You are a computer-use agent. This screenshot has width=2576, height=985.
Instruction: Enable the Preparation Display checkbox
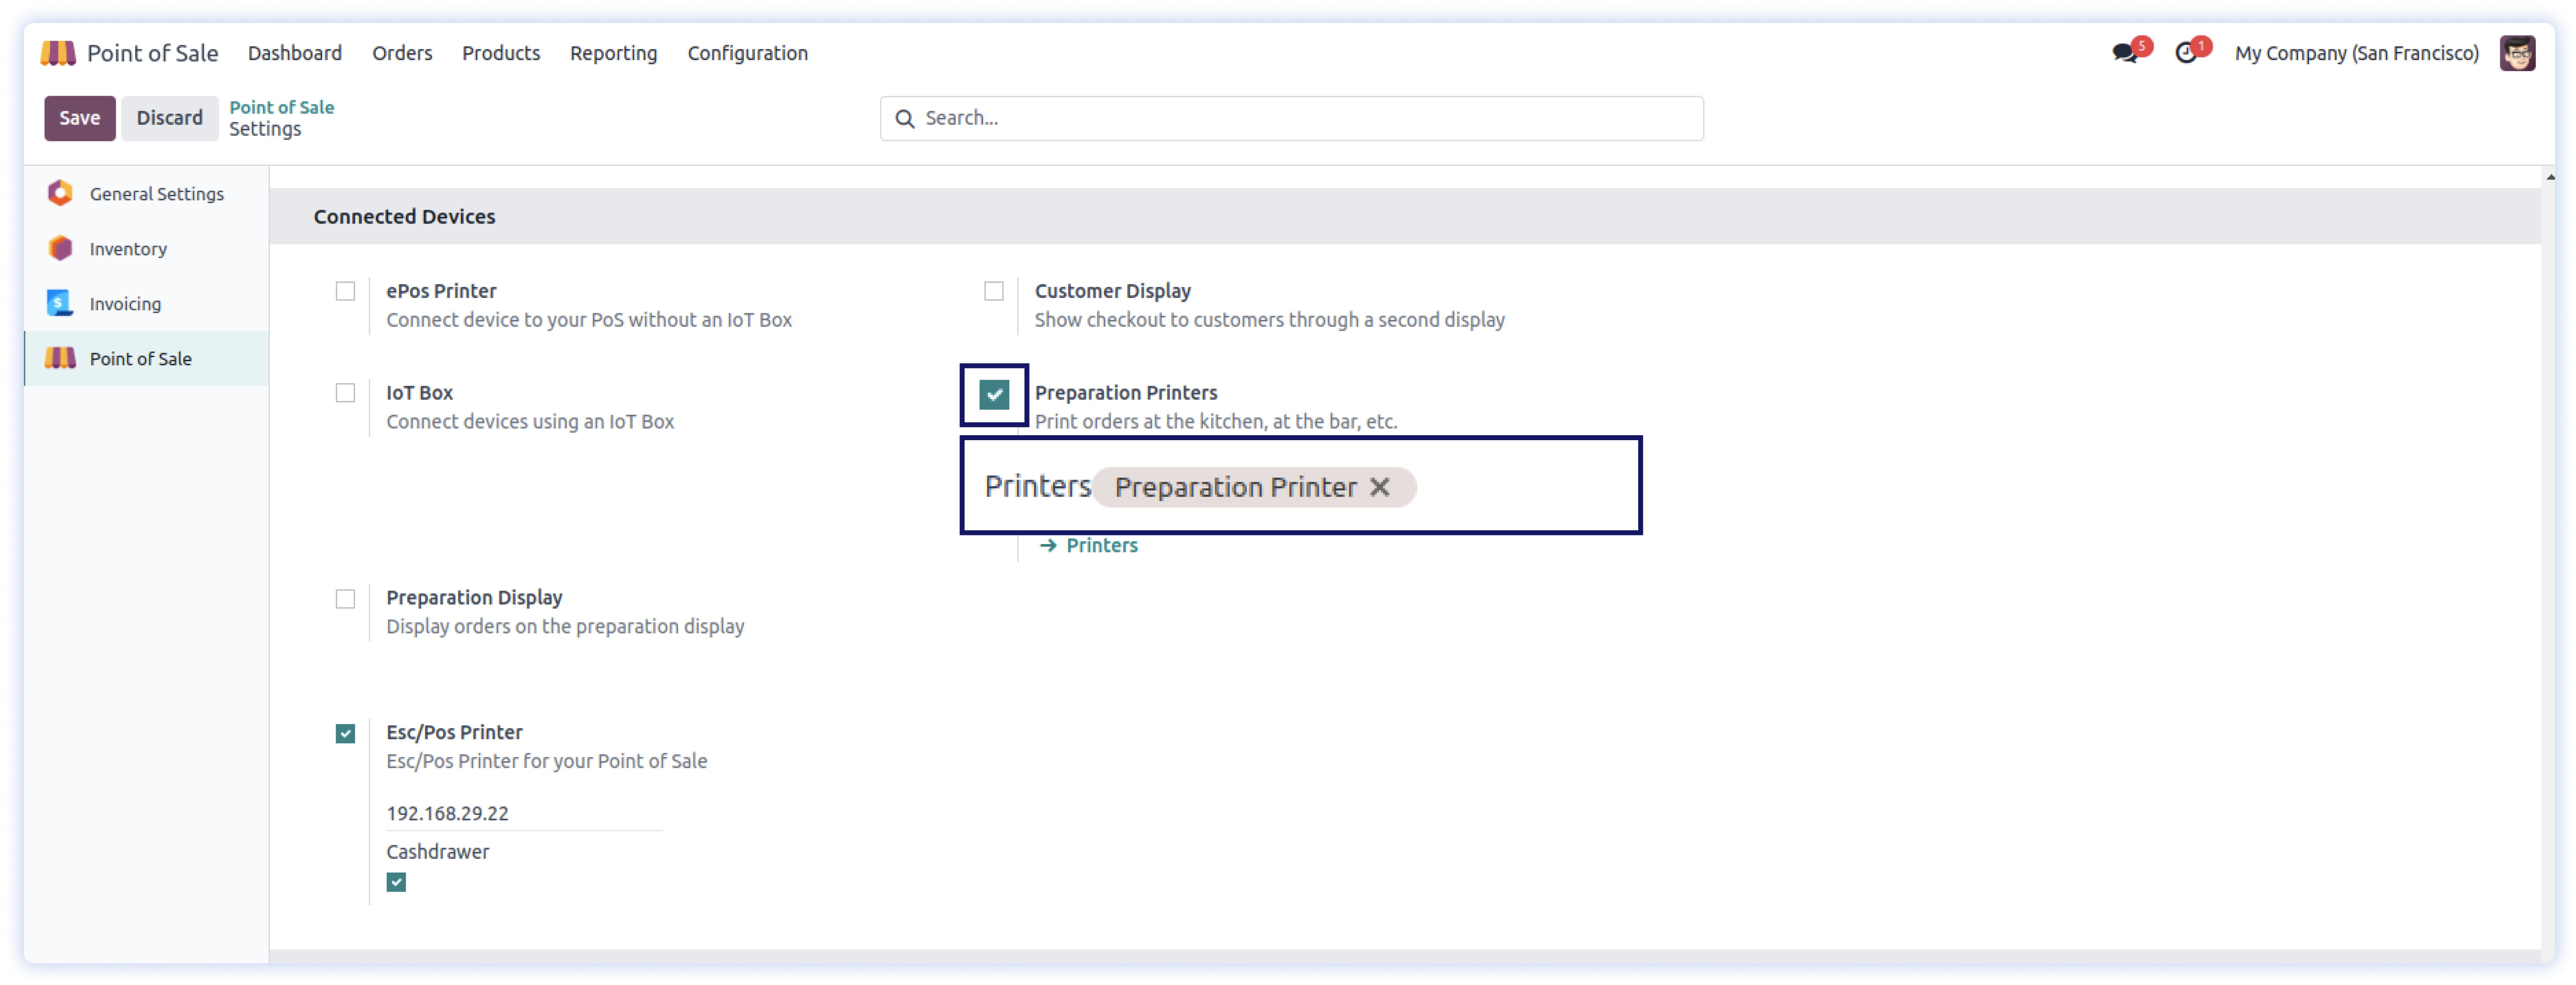point(345,599)
